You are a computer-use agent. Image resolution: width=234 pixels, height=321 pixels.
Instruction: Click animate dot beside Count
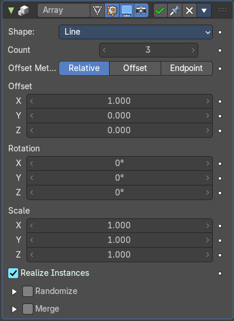coord(220,50)
